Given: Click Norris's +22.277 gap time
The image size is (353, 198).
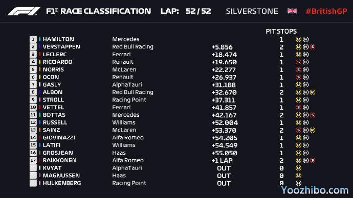Looking at the screenshot, I should [224, 70].
